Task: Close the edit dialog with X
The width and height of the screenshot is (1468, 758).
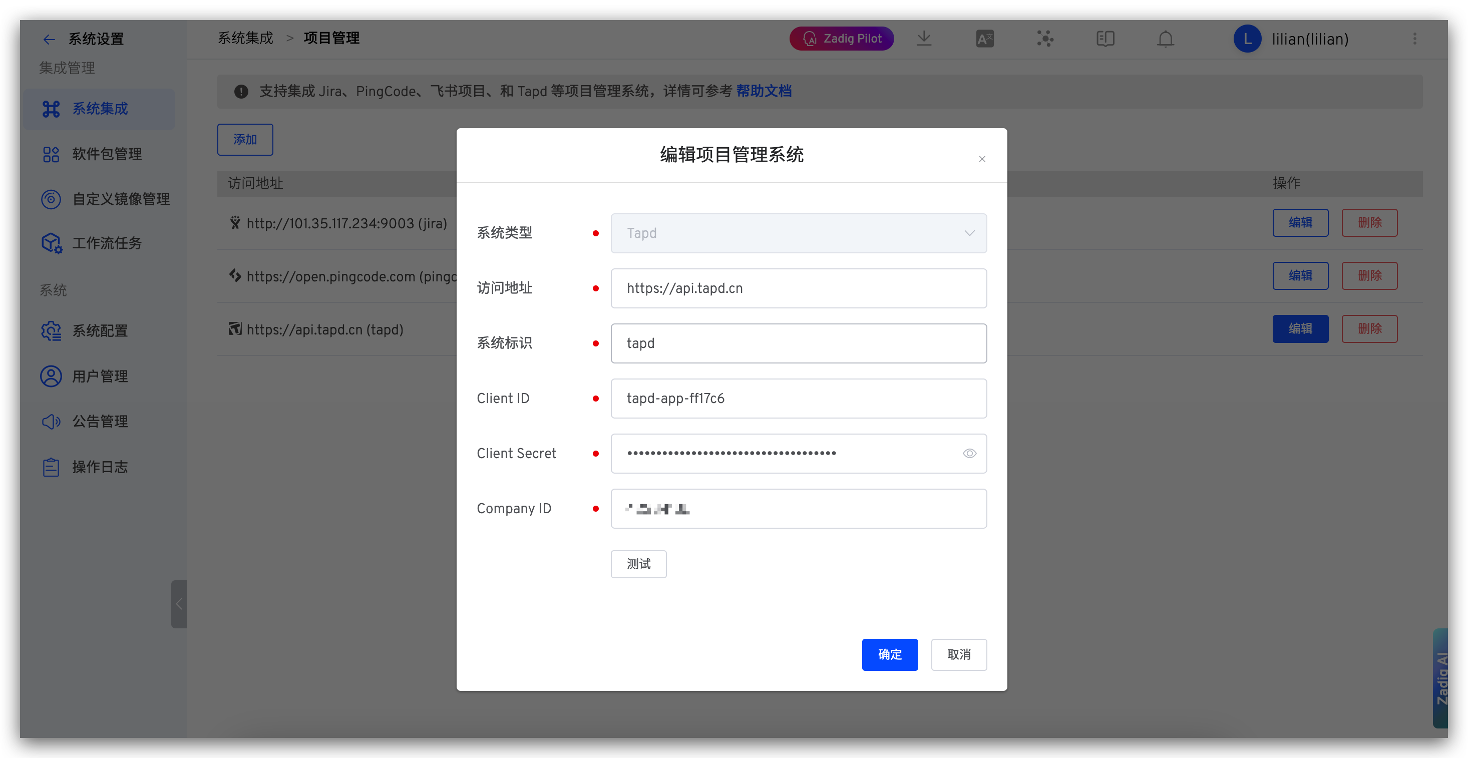Action: (x=981, y=159)
